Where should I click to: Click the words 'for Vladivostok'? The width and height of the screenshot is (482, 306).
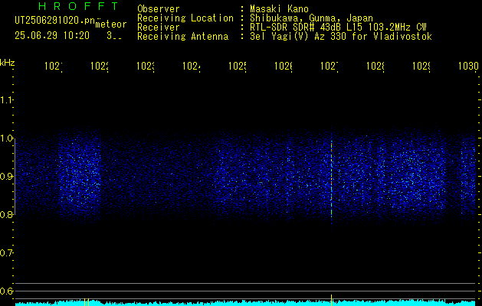pos(392,37)
